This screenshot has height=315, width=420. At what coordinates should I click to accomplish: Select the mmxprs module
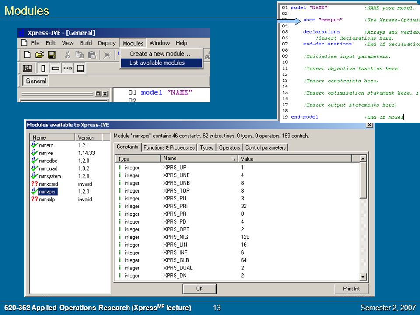[x=47, y=192]
